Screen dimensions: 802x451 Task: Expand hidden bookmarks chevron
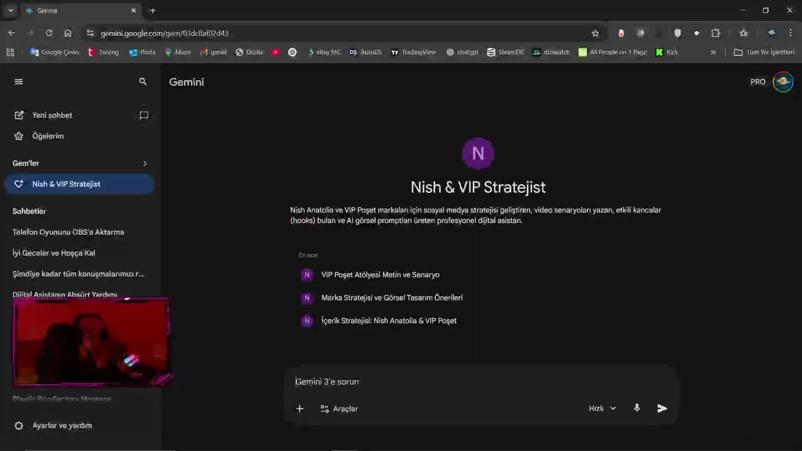713,53
